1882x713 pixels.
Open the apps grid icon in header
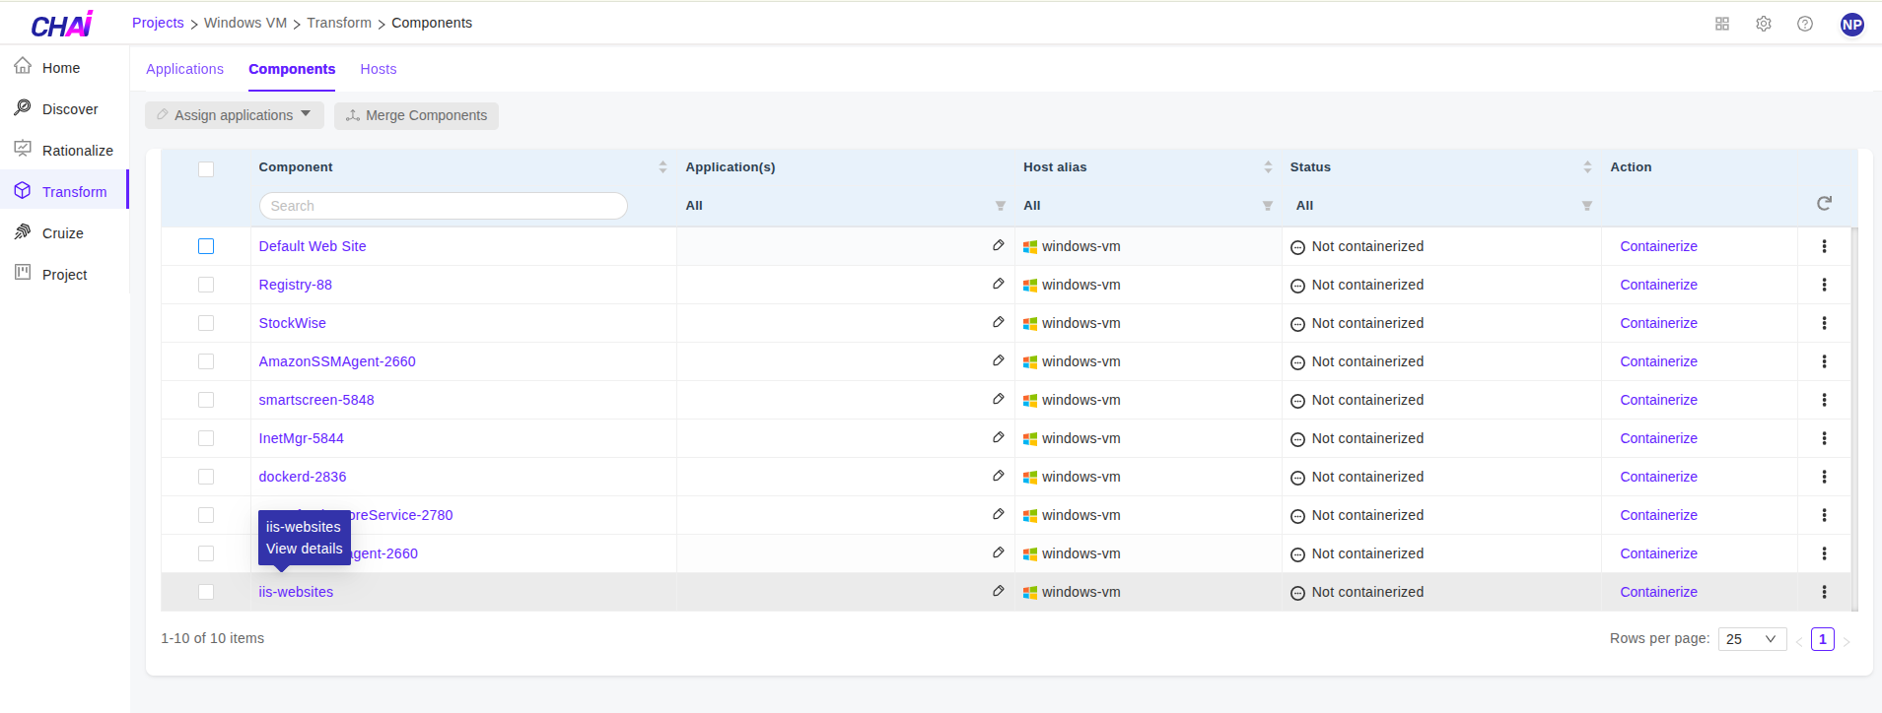[x=1722, y=24]
